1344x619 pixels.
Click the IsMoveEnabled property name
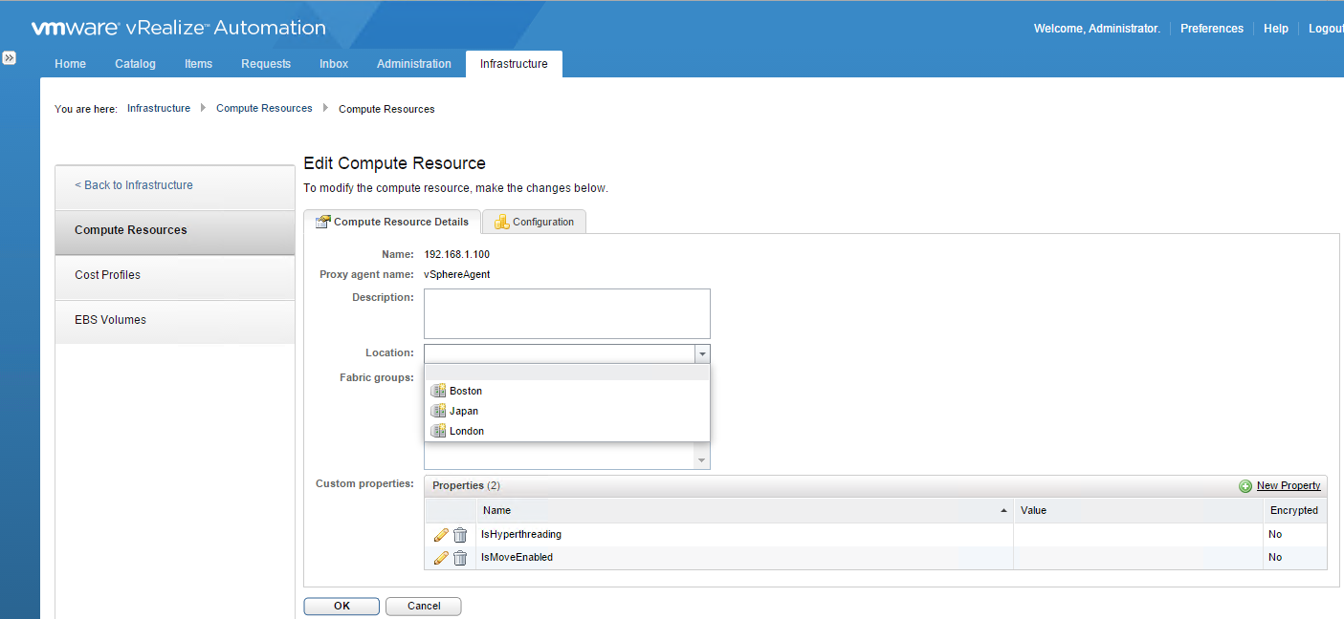click(518, 558)
